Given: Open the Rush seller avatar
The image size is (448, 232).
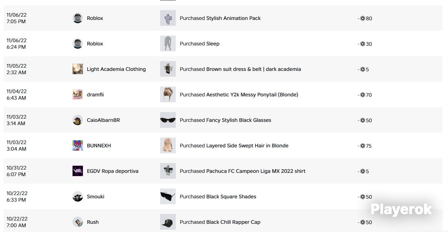Looking at the screenshot, I should click(78, 222).
